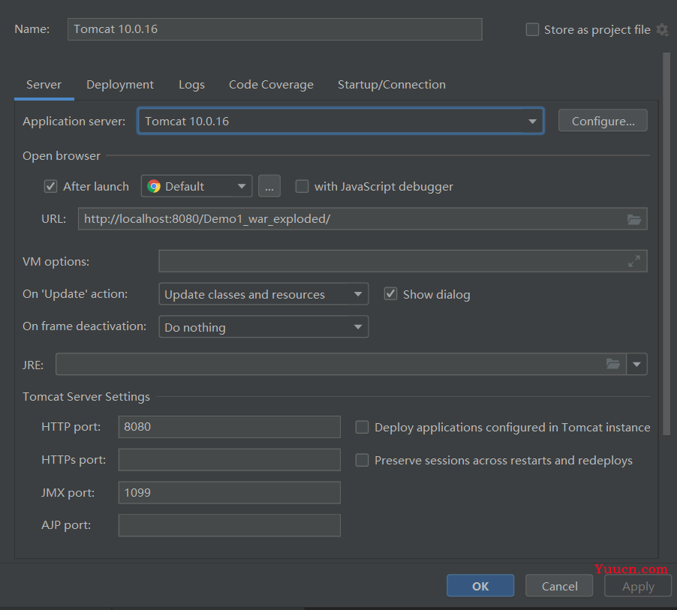The width and height of the screenshot is (677, 610).
Task: Open the Application server dropdown
Action: click(x=341, y=121)
